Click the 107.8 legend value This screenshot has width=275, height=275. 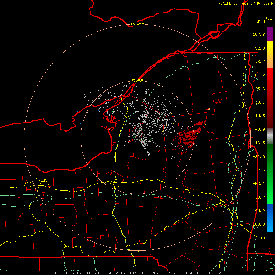259,34
